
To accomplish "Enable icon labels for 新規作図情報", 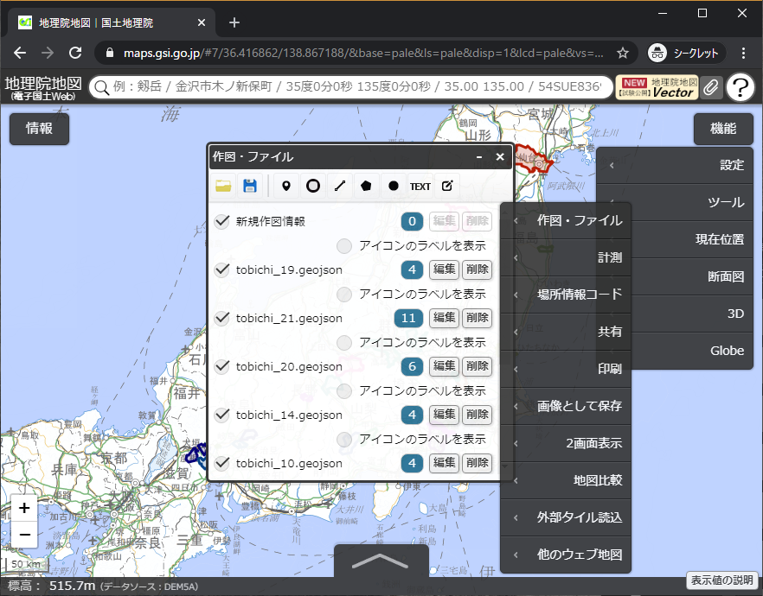I will pos(344,246).
